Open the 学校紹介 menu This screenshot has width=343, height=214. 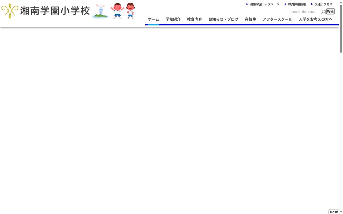pyautogui.click(x=173, y=20)
